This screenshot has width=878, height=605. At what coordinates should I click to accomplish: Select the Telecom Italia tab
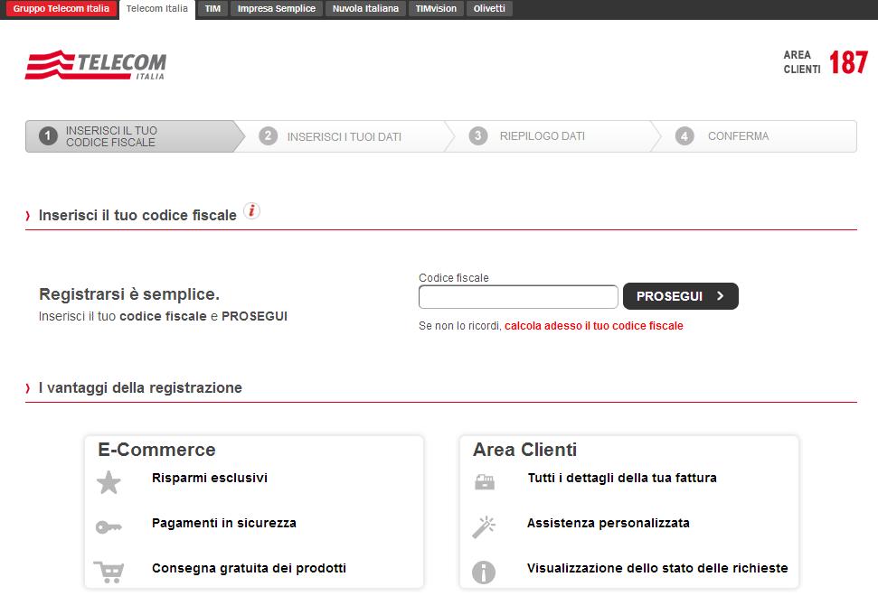pos(156,9)
